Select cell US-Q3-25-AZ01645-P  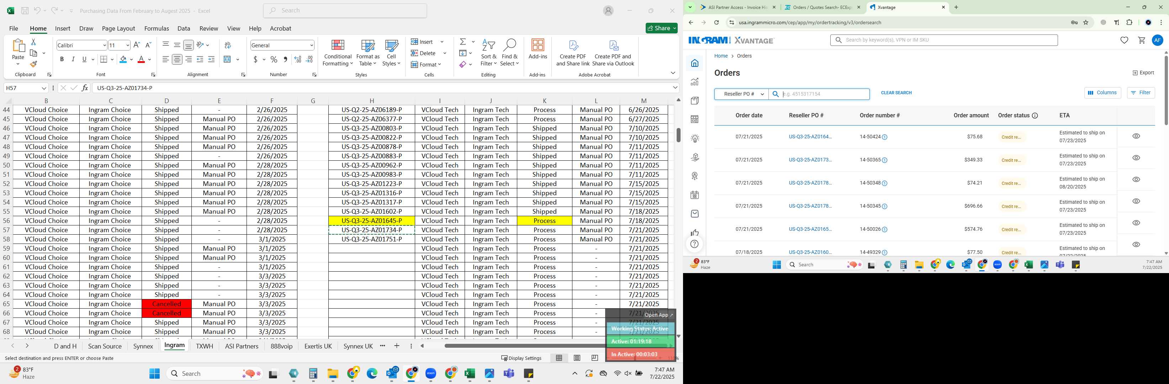point(371,221)
